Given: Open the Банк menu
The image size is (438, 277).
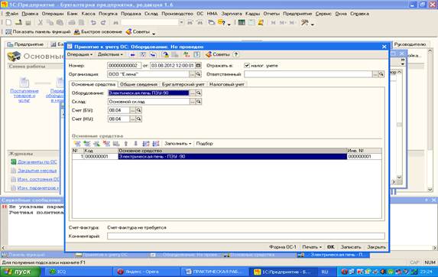Looking at the screenshot, I should (73, 14).
